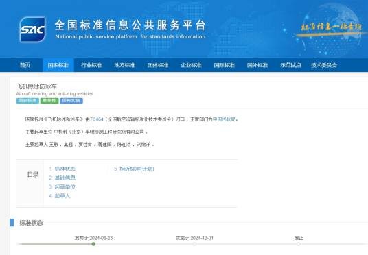
Task: Click the SAC logo icon
Action: (32, 29)
